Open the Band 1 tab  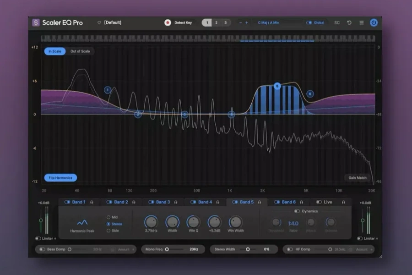click(79, 202)
